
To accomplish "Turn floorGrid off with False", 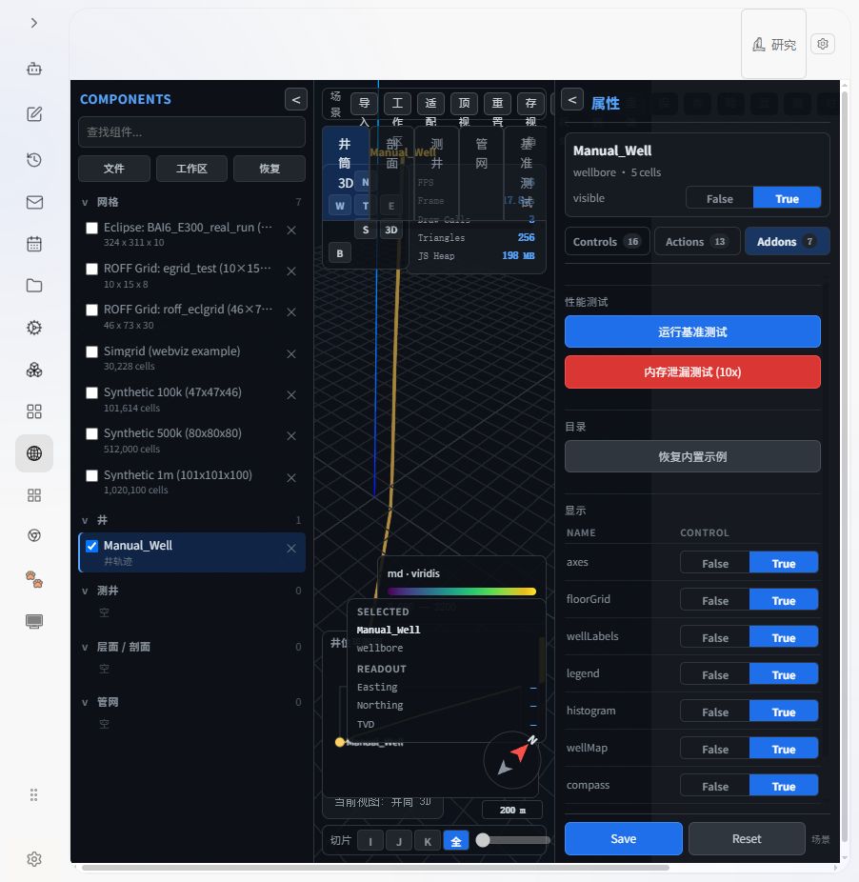I will click(715, 600).
